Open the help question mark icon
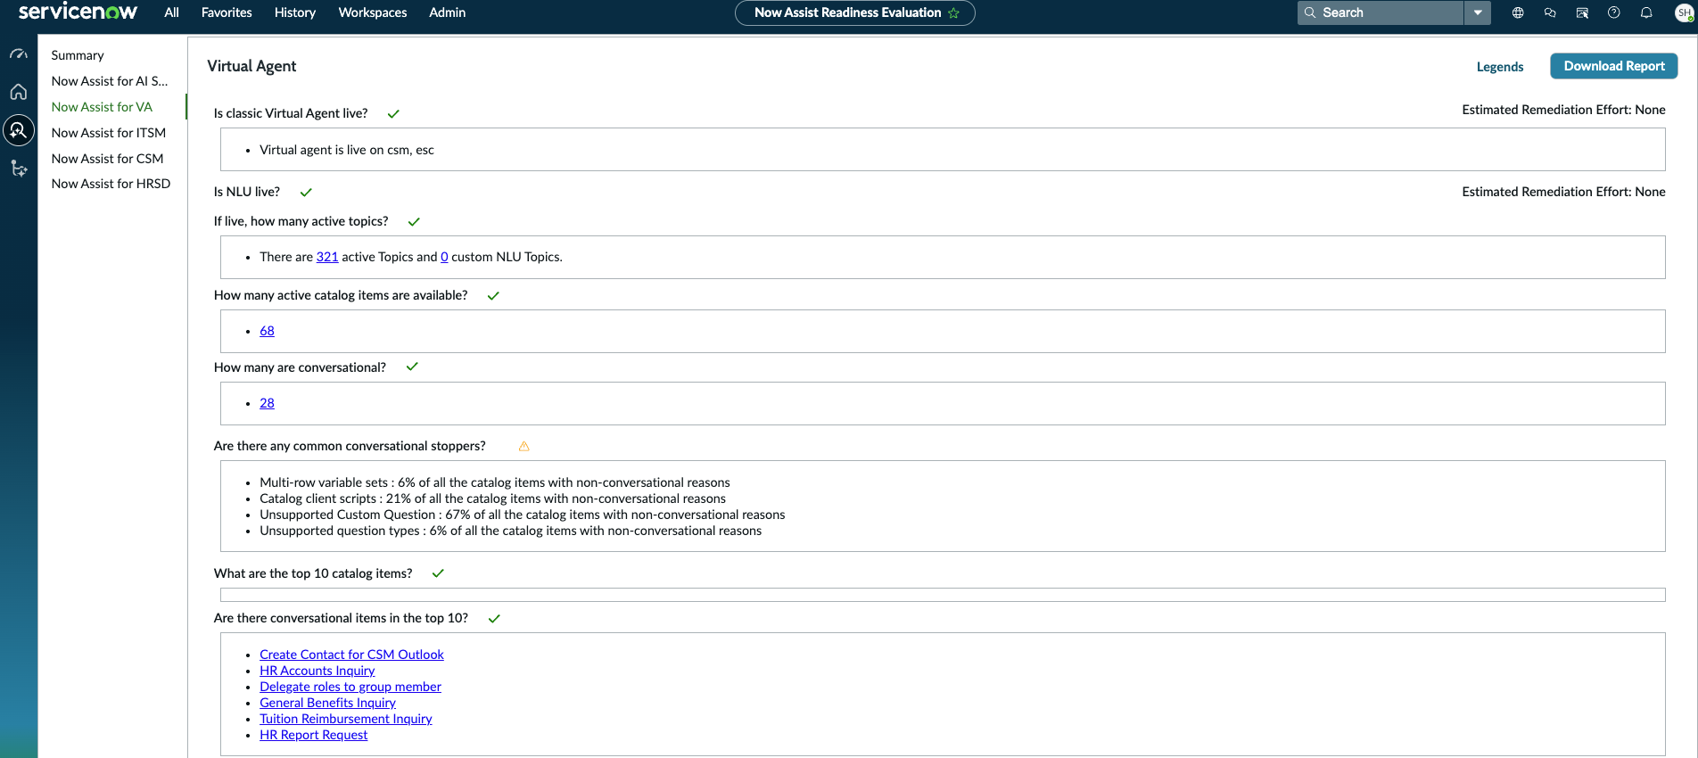This screenshot has height=758, width=1698. pyautogui.click(x=1614, y=12)
